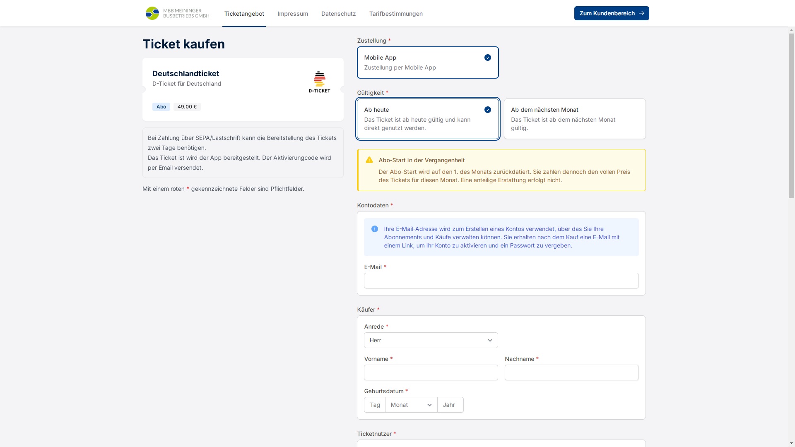This screenshot has width=795, height=447.
Task: Click the checkmark icon on Ab heute
Action: (488, 110)
